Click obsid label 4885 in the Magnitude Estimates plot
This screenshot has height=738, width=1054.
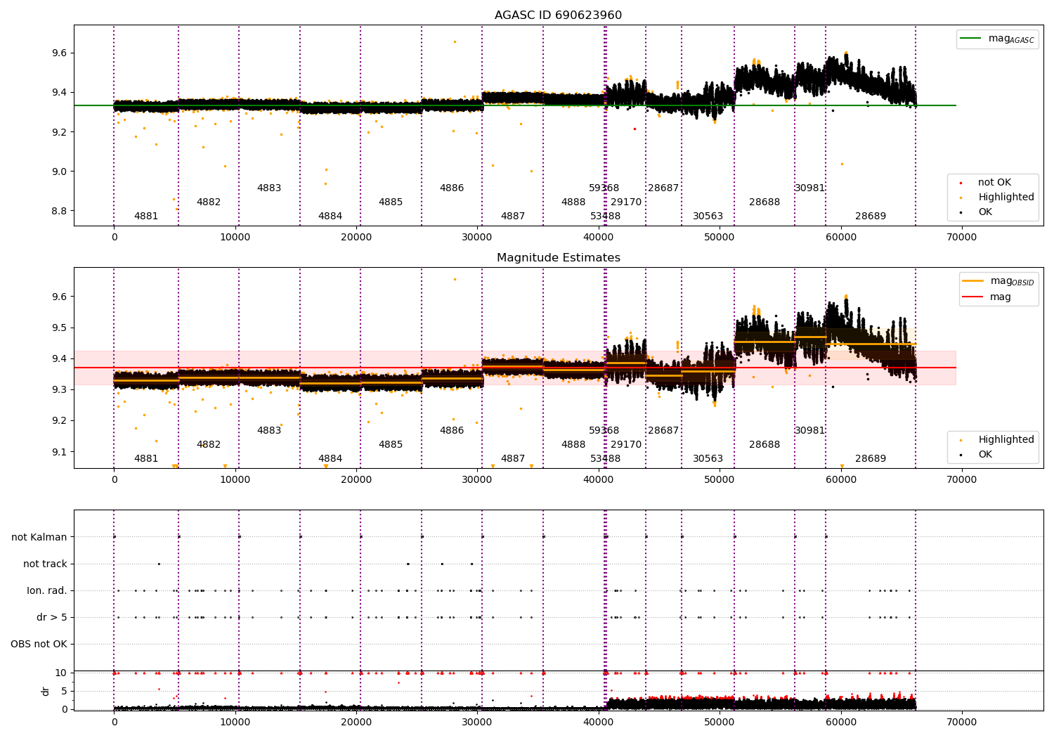[391, 445]
